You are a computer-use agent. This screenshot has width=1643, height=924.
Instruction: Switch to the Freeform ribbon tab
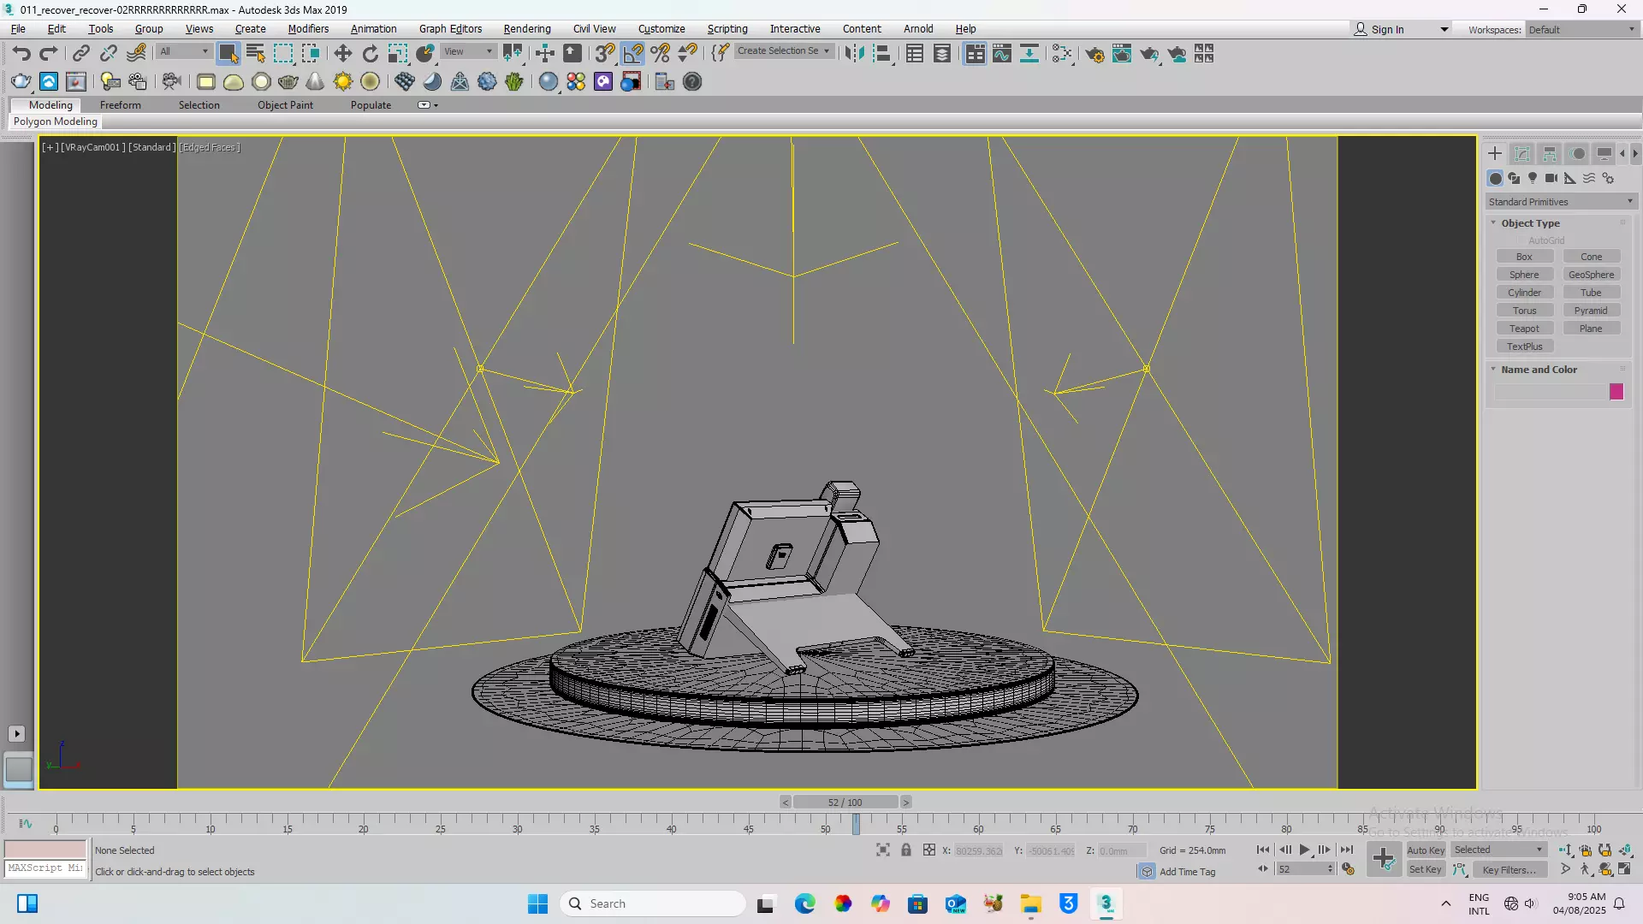coord(120,105)
